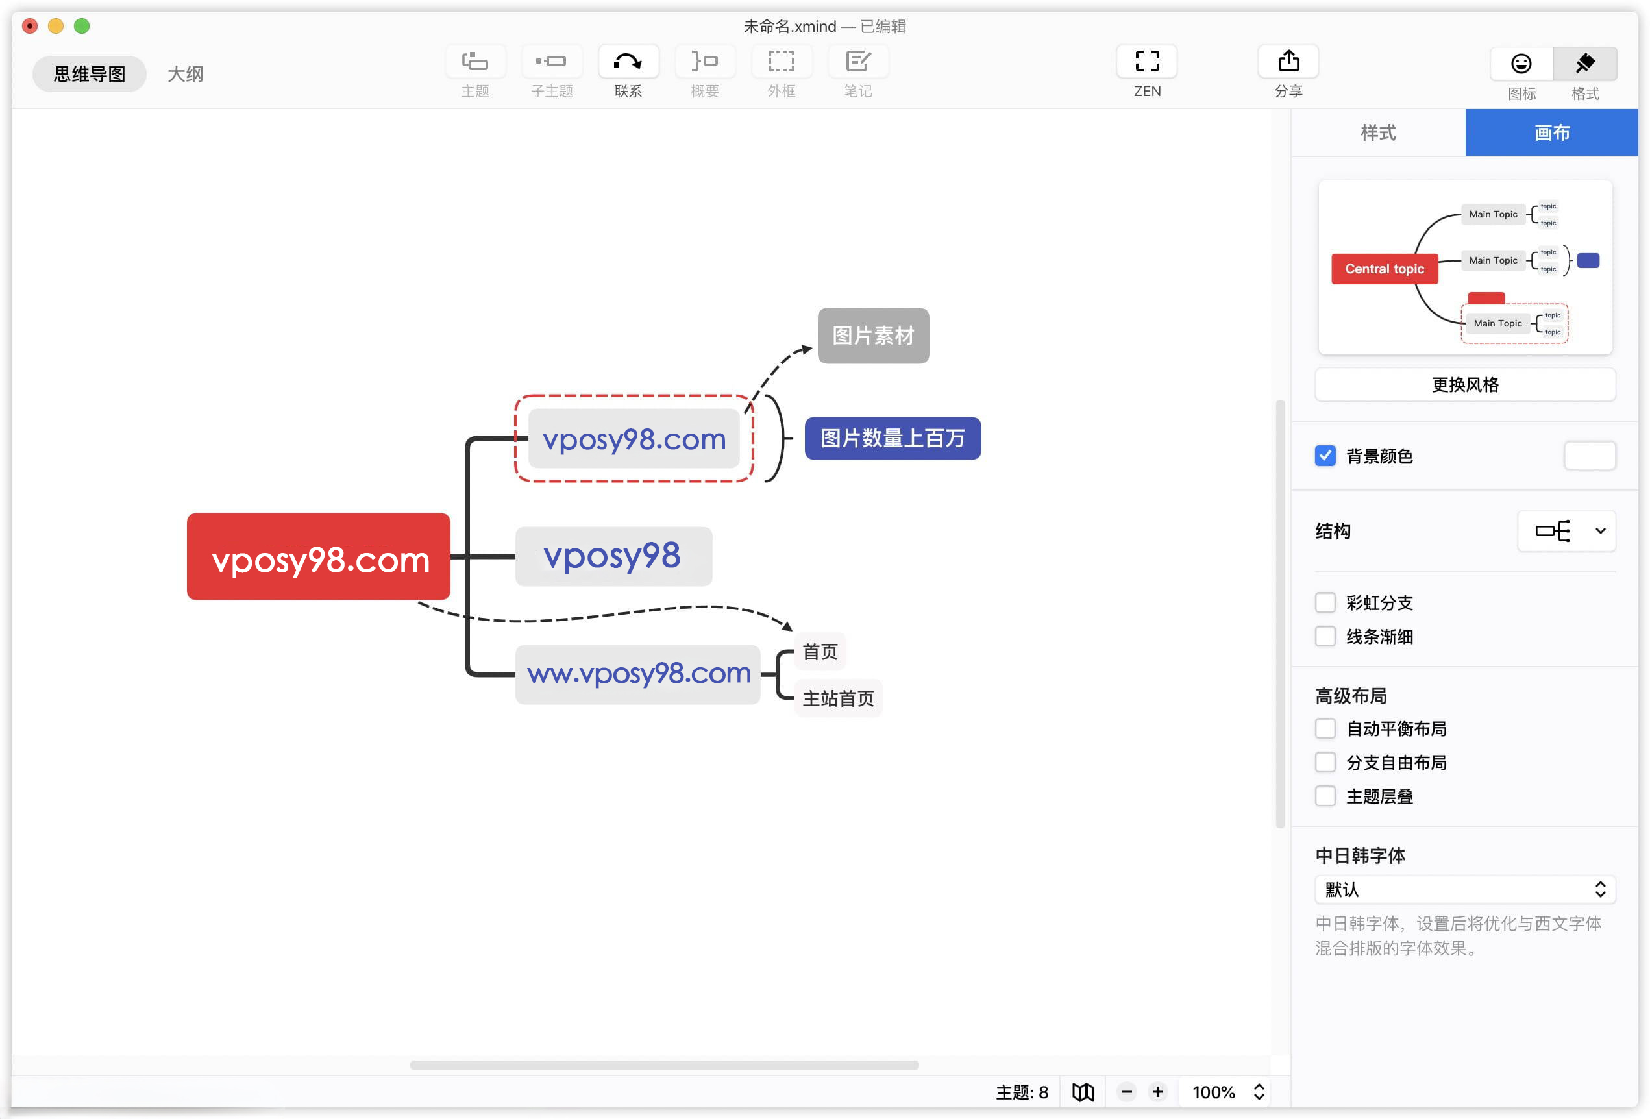The height and width of the screenshot is (1119, 1650).
Task: Click the Summary (概要) toolbar icon
Action: point(704,62)
